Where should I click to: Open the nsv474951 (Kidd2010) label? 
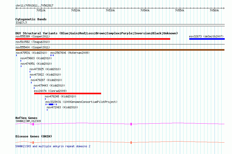point(36,64)
